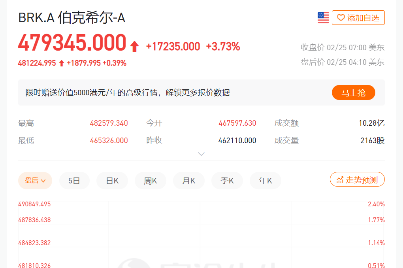403x268 pixels.
Task: Expand more quote details with the chevron
Action: point(201,154)
